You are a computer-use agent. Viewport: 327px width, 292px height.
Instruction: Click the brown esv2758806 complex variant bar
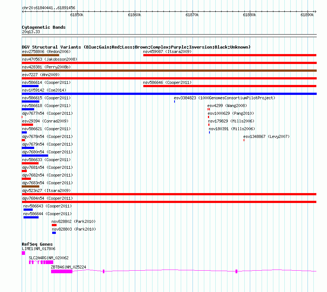click(40, 55)
